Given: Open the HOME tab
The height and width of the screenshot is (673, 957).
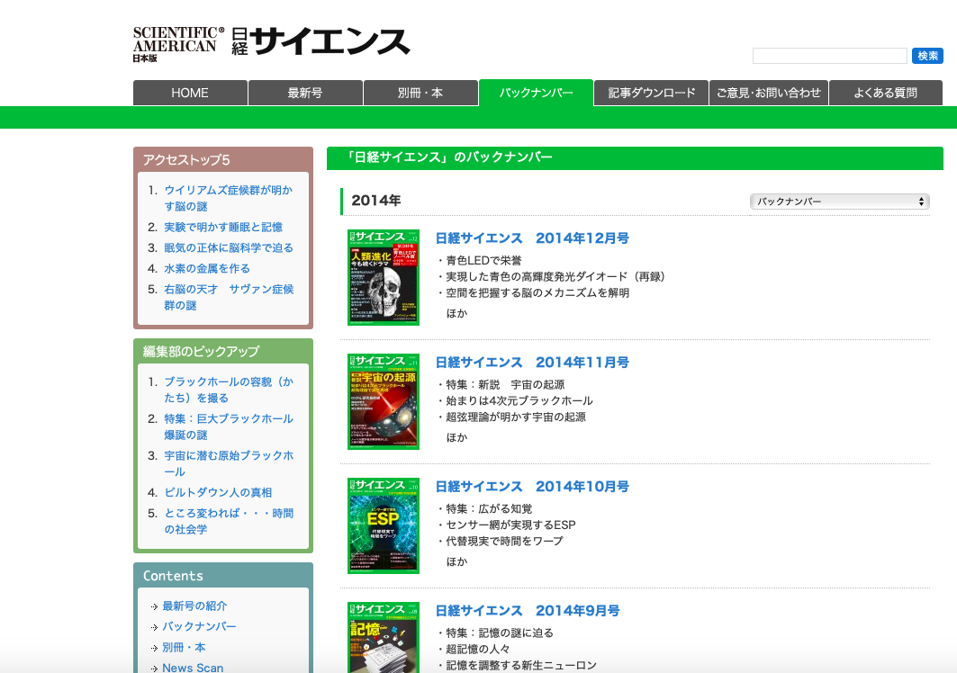Looking at the screenshot, I should [190, 93].
